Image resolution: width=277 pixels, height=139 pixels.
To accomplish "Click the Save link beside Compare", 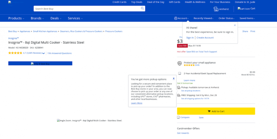I will click(201, 117).
